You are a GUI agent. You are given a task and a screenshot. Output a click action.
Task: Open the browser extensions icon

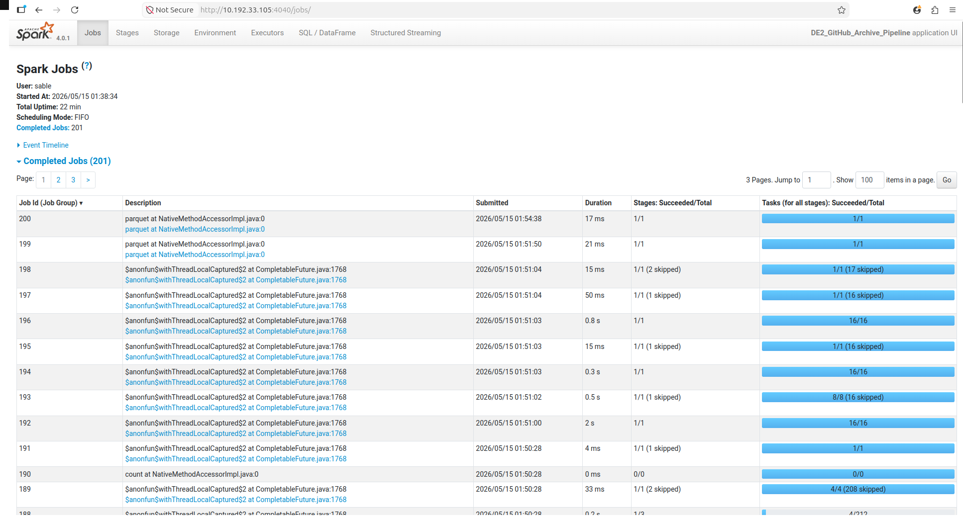point(935,10)
